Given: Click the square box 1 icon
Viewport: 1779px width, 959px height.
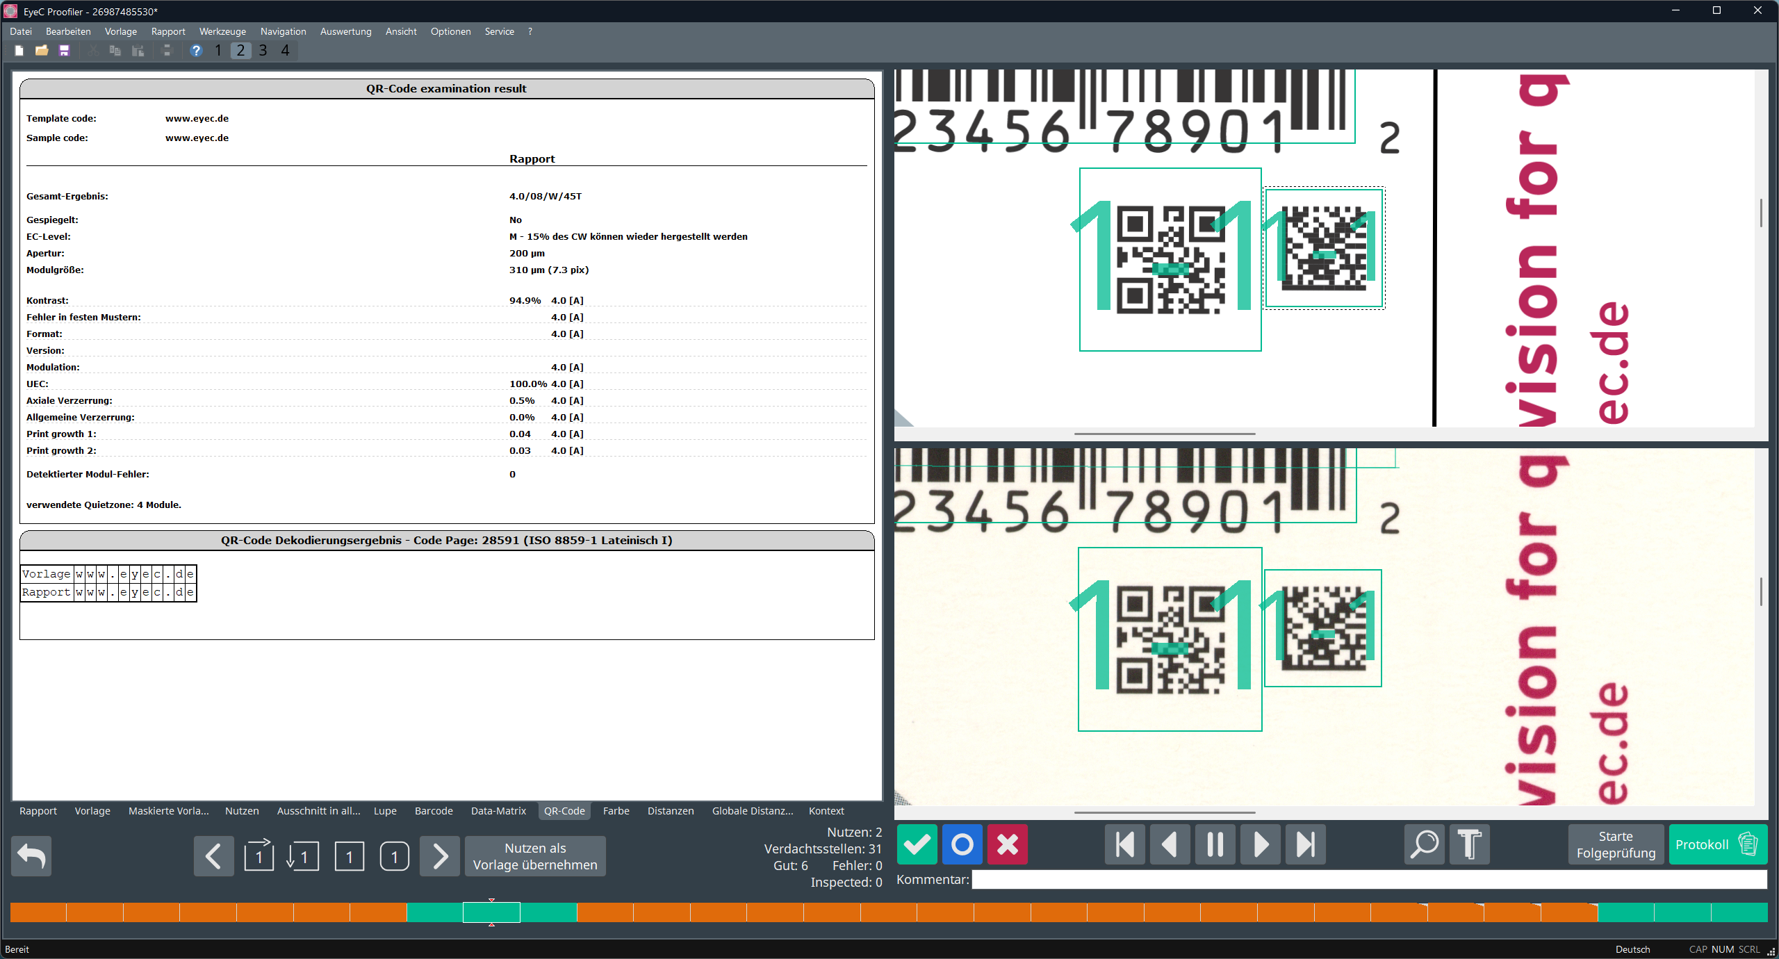Looking at the screenshot, I should click(350, 856).
